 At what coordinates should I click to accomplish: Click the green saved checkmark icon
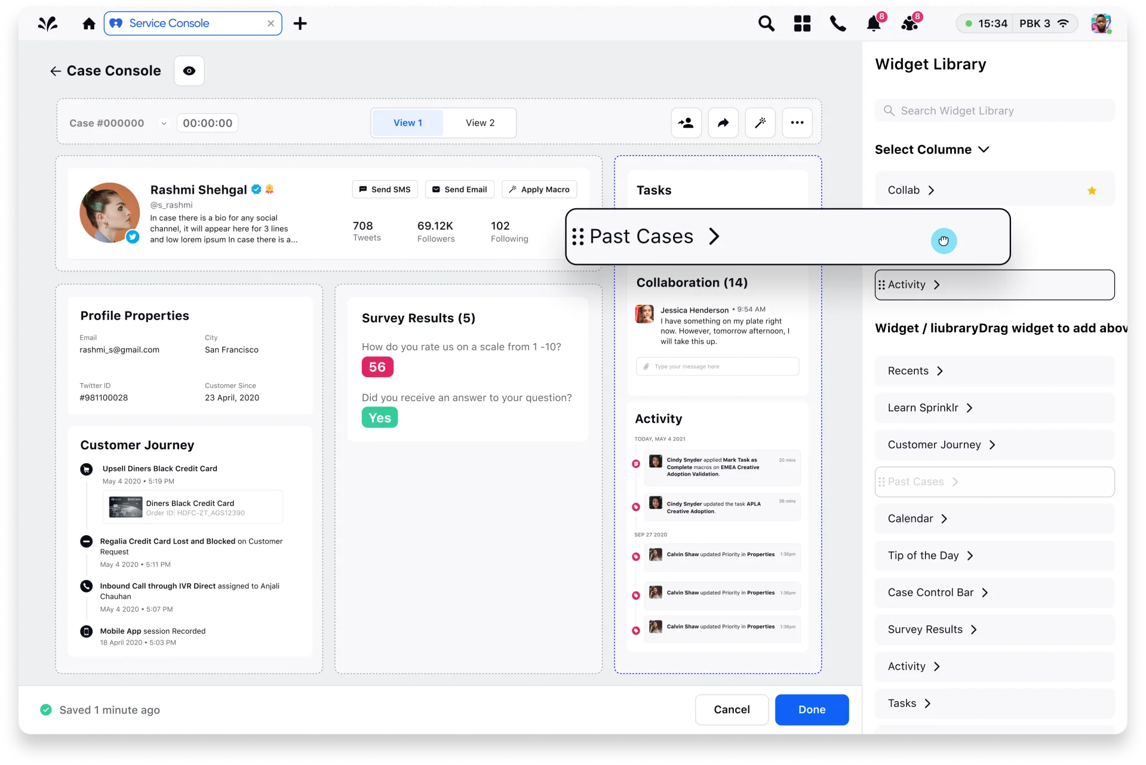[46, 710]
